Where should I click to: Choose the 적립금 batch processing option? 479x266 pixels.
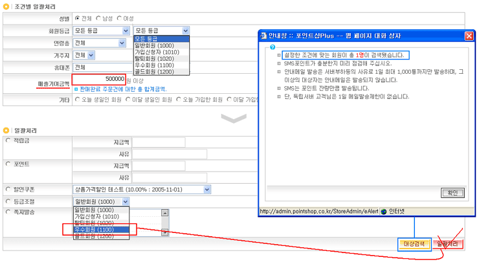tap(8, 140)
